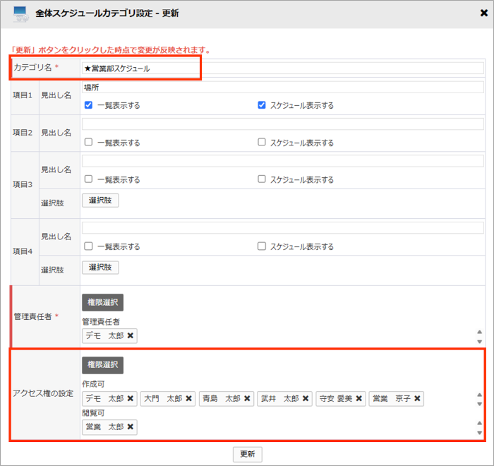Remove デモ 太郎 from 管理責任者
The image size is (494, 466).
coord(131,335)
